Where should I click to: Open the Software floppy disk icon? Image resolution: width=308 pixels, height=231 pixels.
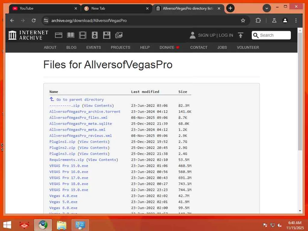click(107, 35)
